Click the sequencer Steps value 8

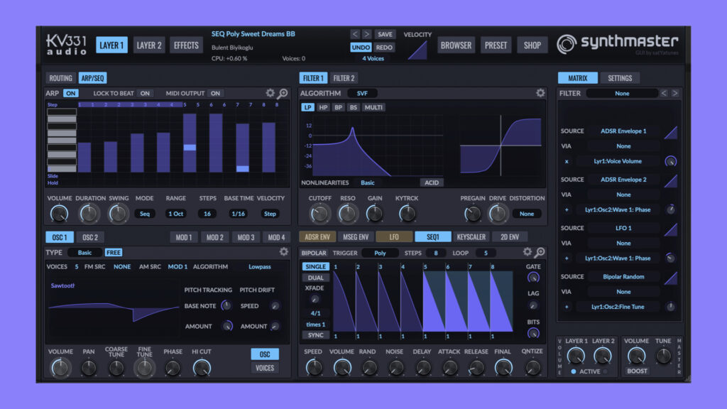pos(435,253)
